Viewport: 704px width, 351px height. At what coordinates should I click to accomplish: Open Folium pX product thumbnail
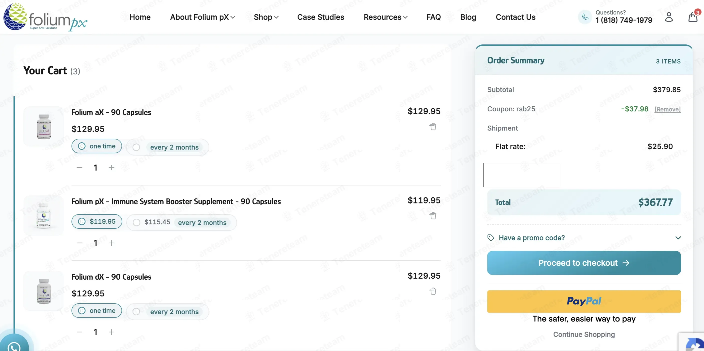[44, 216]
